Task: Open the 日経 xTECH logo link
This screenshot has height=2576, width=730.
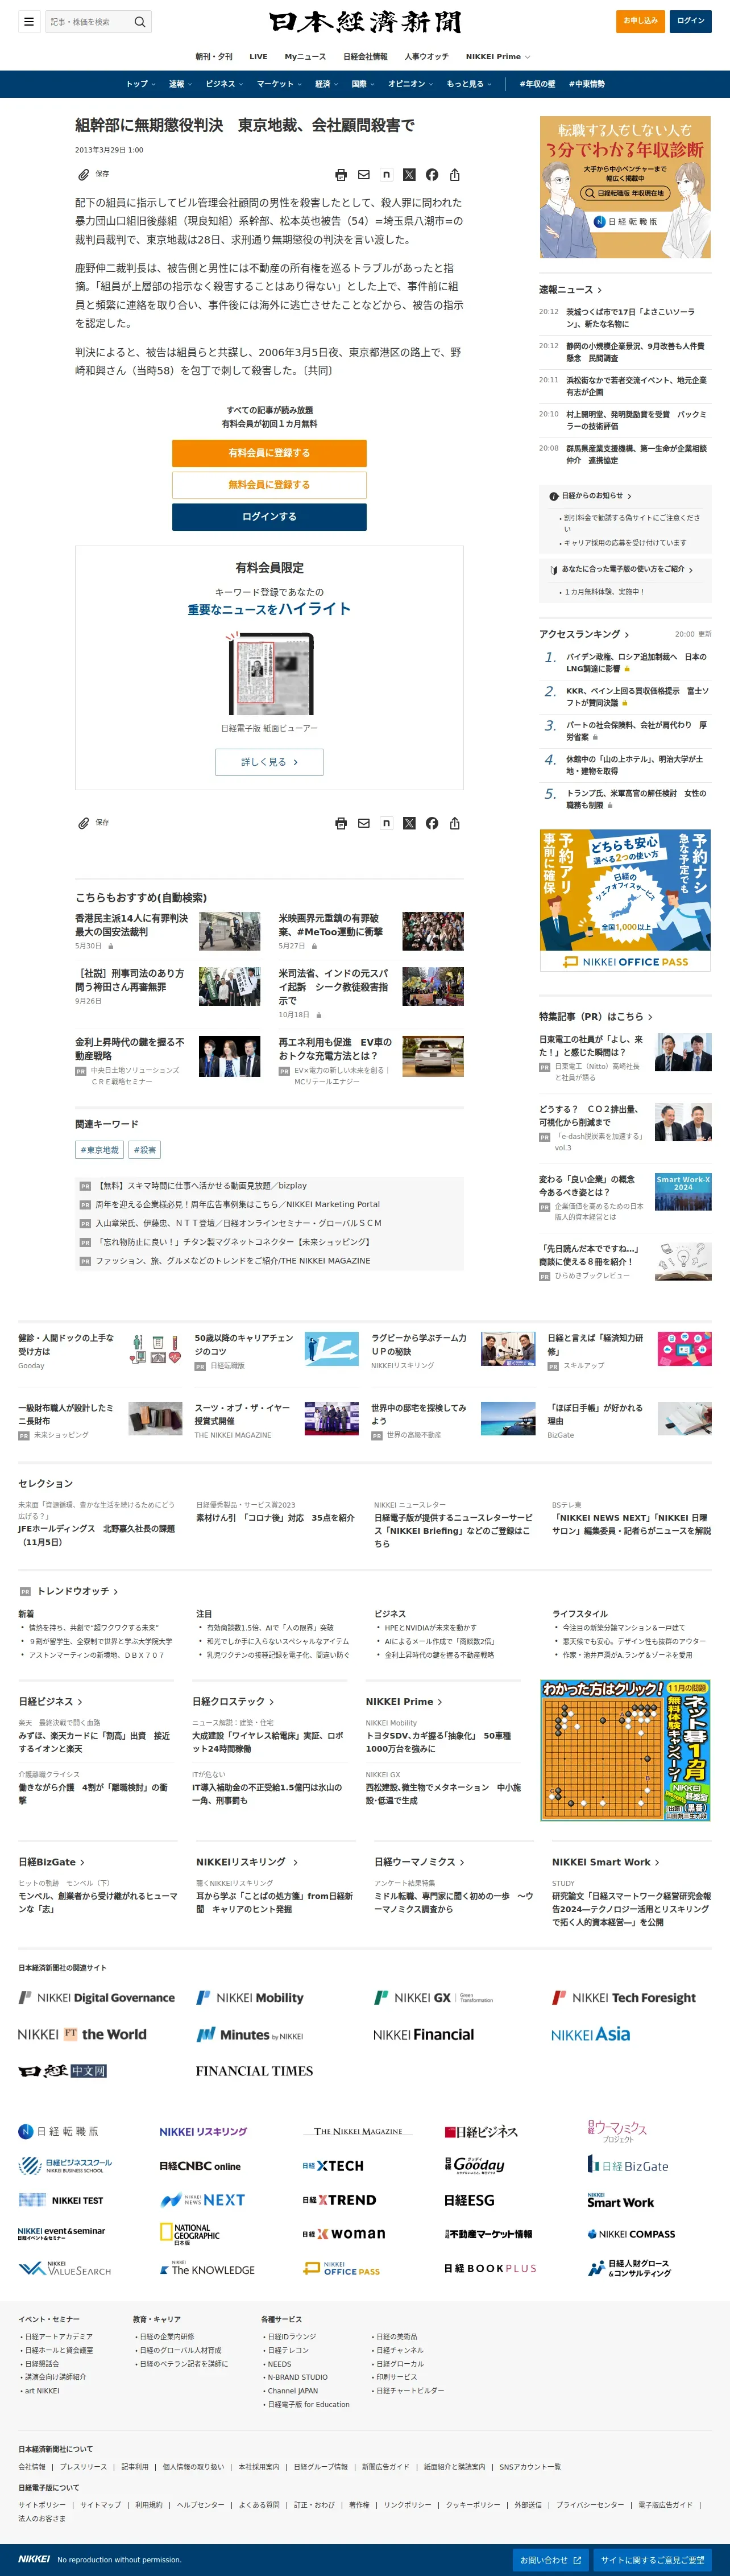Action: tap(333, 2165)
